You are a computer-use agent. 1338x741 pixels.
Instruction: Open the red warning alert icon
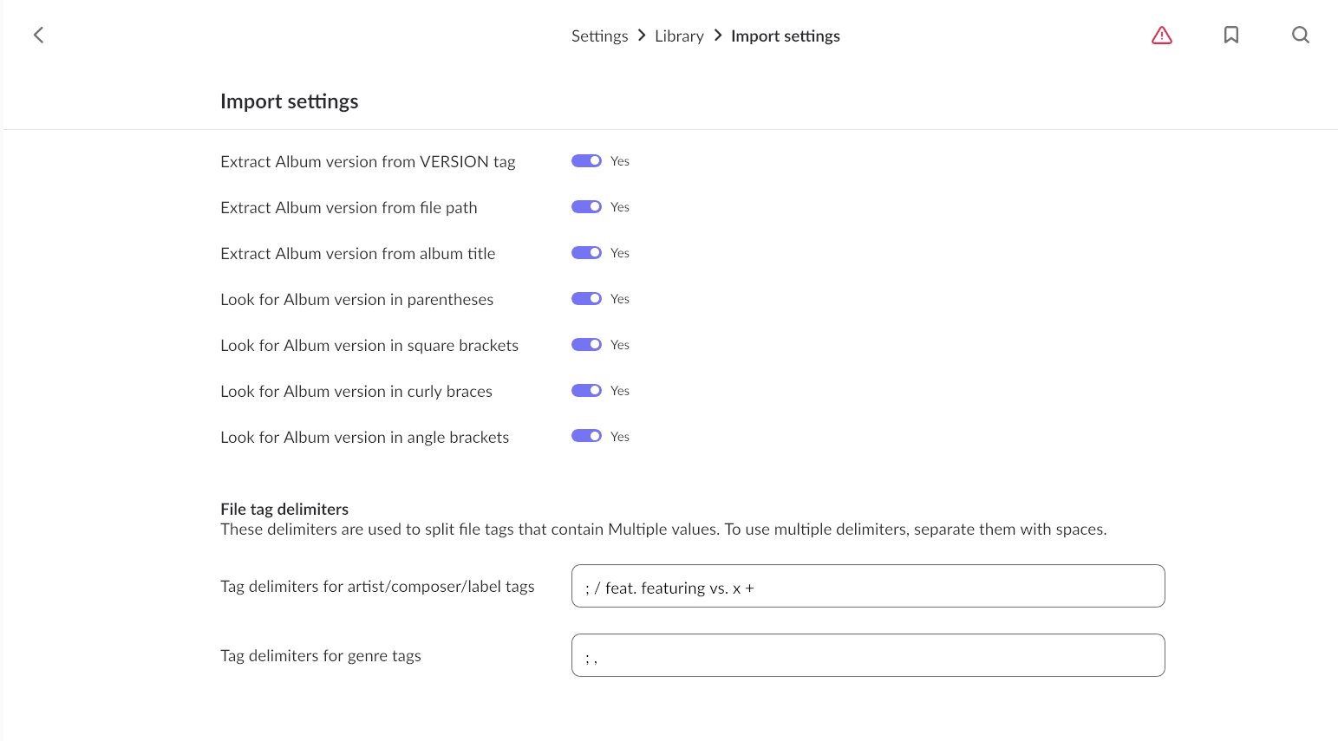pyautogui.click(x=1162, y=35)
